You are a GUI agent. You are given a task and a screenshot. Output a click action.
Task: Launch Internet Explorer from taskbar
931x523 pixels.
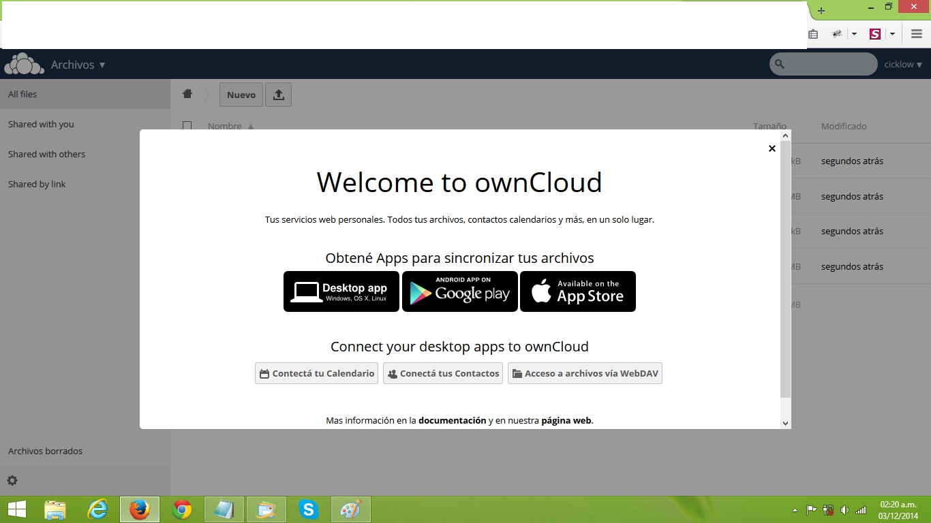click(x=97, y=509)
